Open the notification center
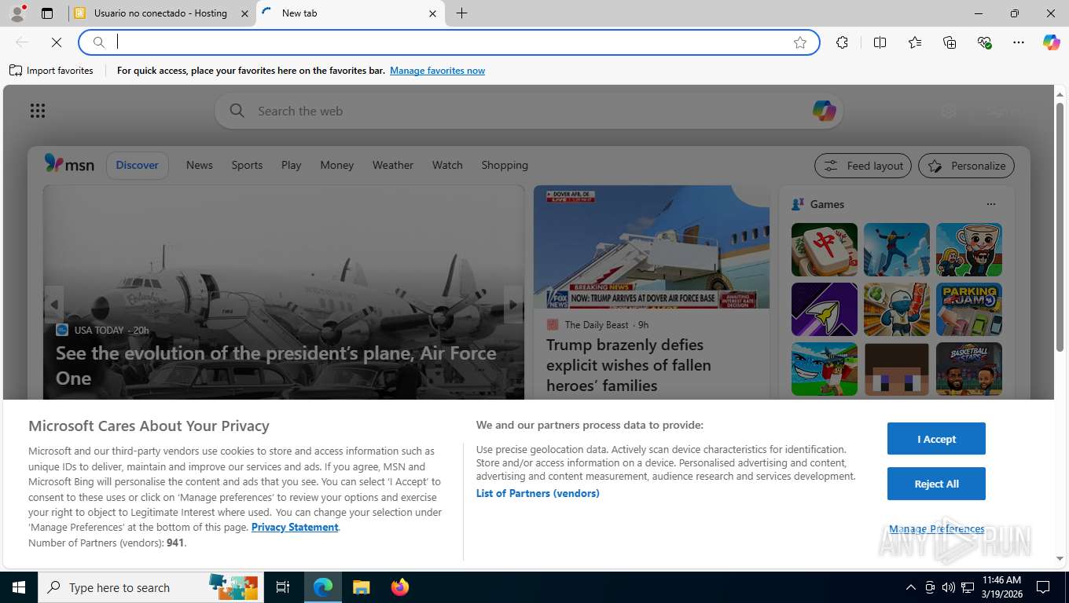Viewport: 1069px width, 603px height. pos(1043,587)
